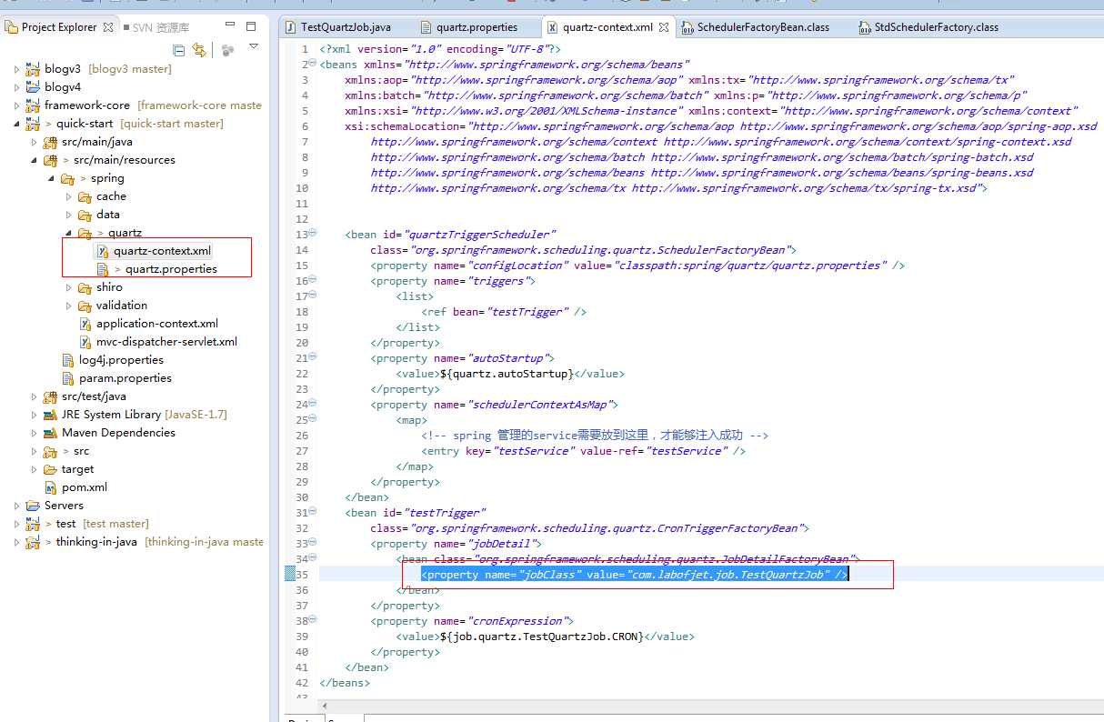1104x722 pixels.
Task: Click the ${quartz.autoStartup} value text
Action: click(x=507, y=374)
